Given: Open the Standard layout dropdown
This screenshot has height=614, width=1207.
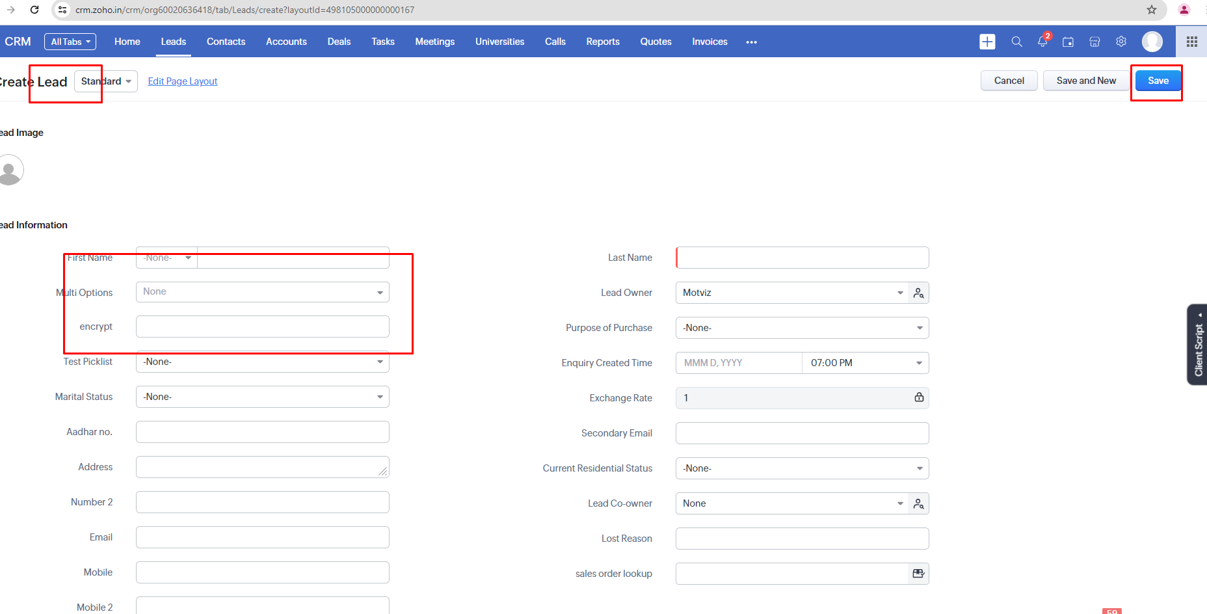Looking at the screenshot, I should point(106,81).
